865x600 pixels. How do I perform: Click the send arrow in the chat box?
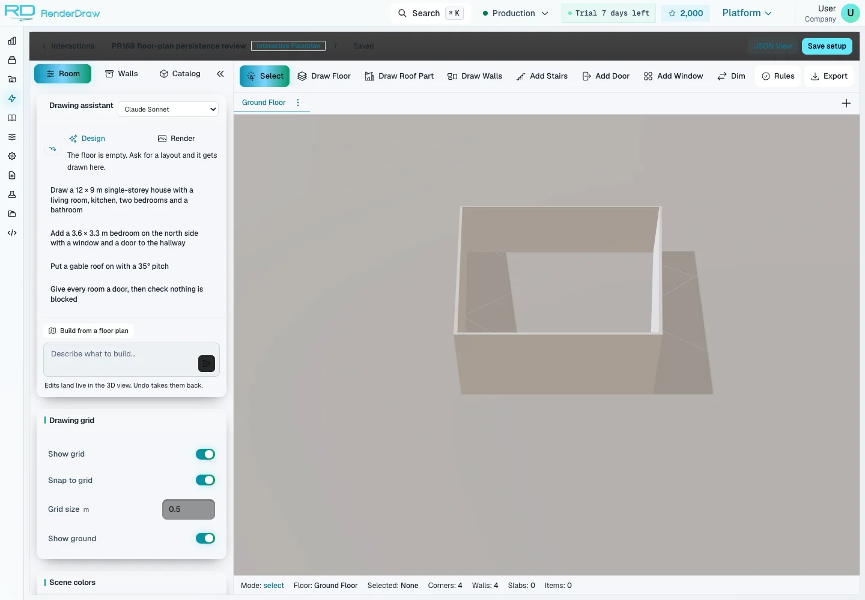click(x=206, y=364)
